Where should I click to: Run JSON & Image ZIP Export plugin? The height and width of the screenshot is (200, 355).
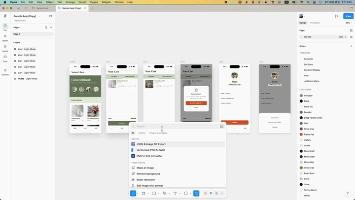pos(177,144)
